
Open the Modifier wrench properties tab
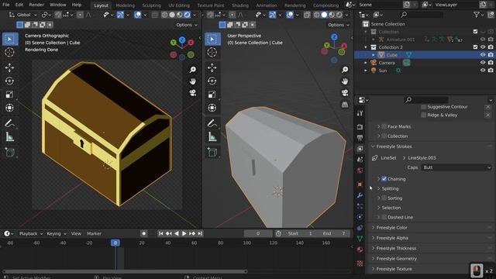click(360, 195)
